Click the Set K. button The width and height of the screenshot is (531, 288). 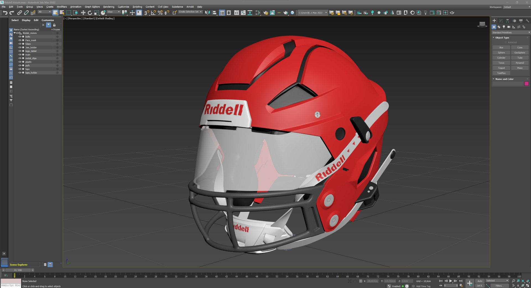(x=480, y=286)
